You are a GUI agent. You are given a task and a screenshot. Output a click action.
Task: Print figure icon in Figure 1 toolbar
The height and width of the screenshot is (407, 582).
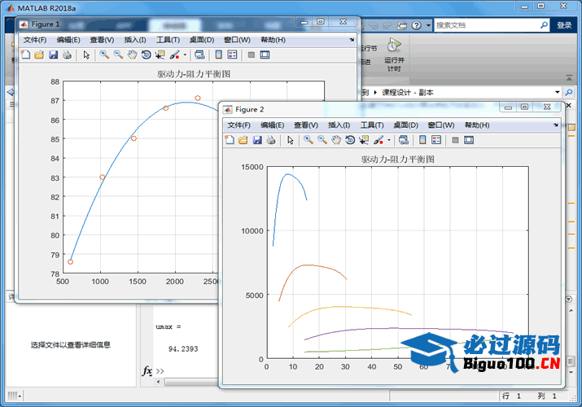click(67, 55)
